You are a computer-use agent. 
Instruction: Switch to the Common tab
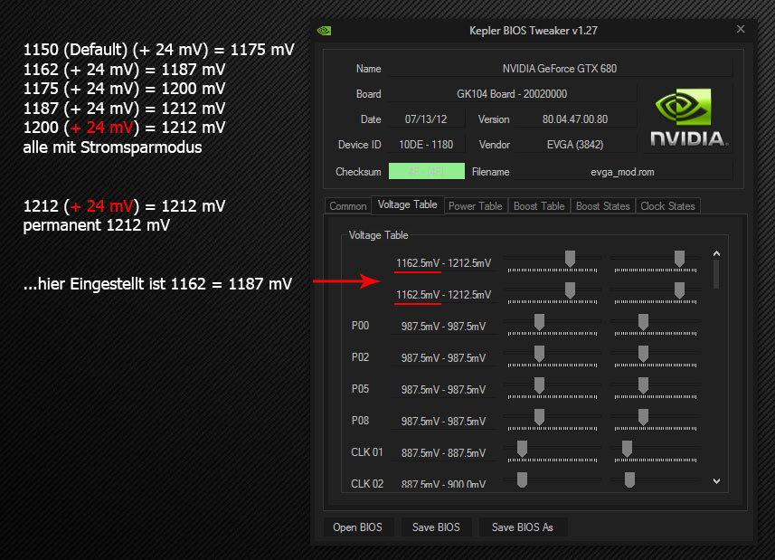[x=348, y=206]
